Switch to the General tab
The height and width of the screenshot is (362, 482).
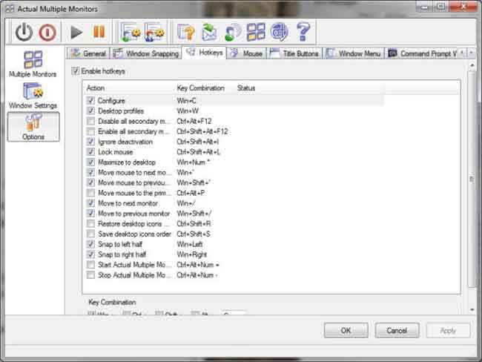[88, 53]
